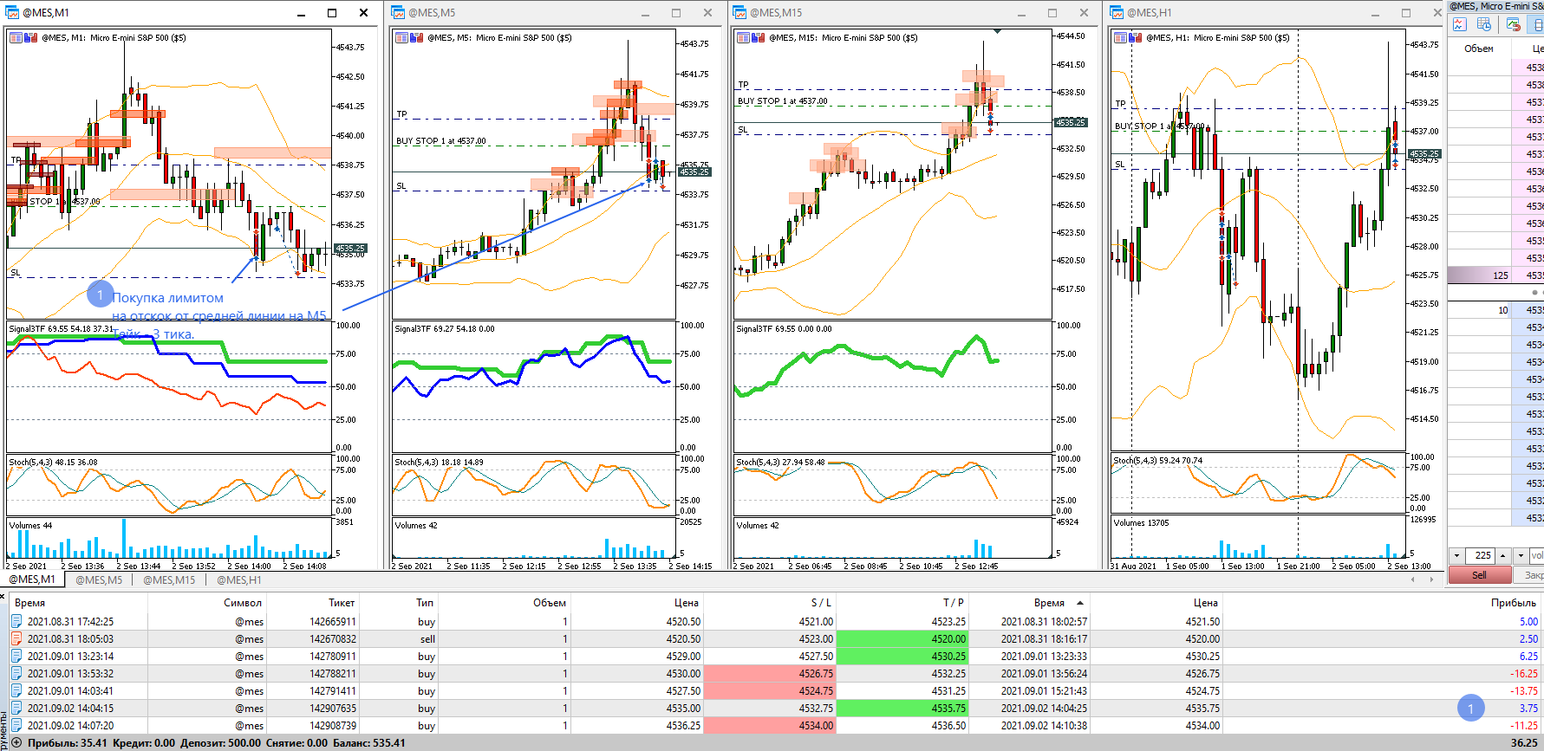
Task: Sort history by the Прибыль column header
Action: [1513, 602]
